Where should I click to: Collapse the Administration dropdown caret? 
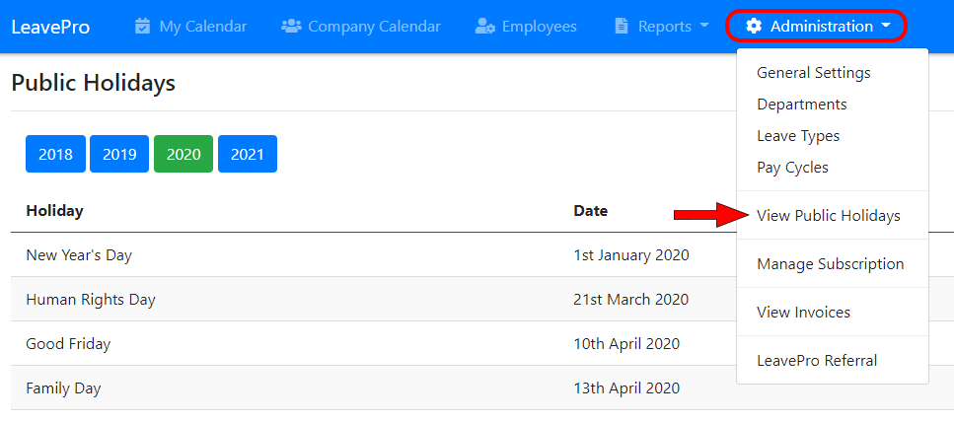click(x=885, y=26)
